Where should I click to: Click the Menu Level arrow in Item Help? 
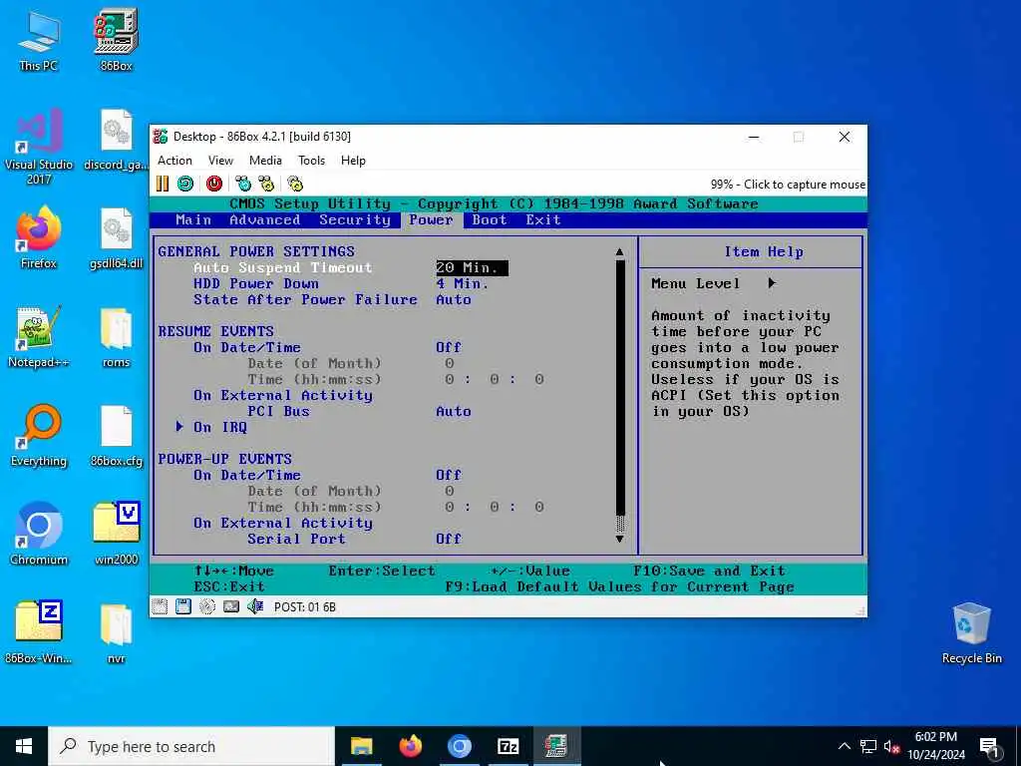click(772, 283)
